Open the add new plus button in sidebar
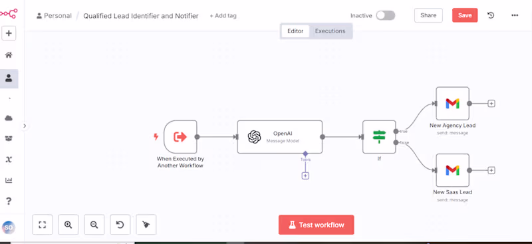This screenshot has height=244, width=532. point(9,33)
